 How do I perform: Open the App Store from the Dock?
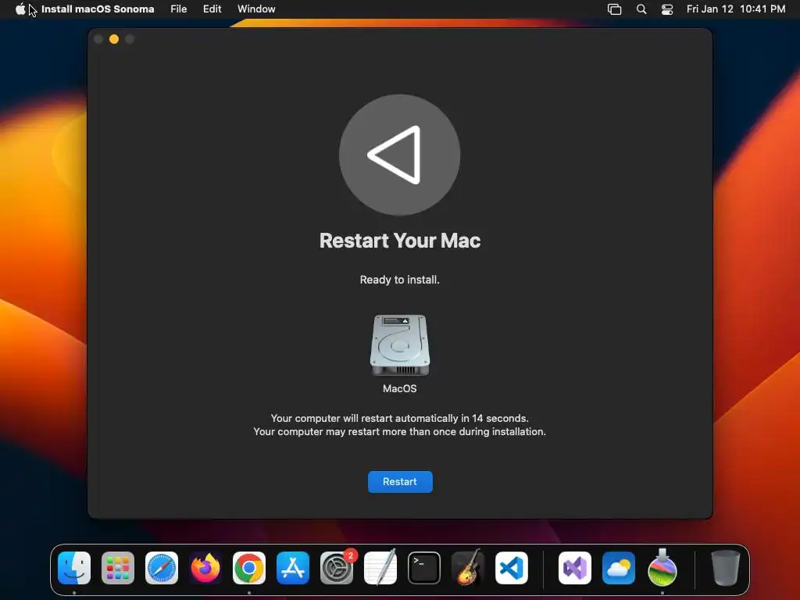(x=293, y=568)
